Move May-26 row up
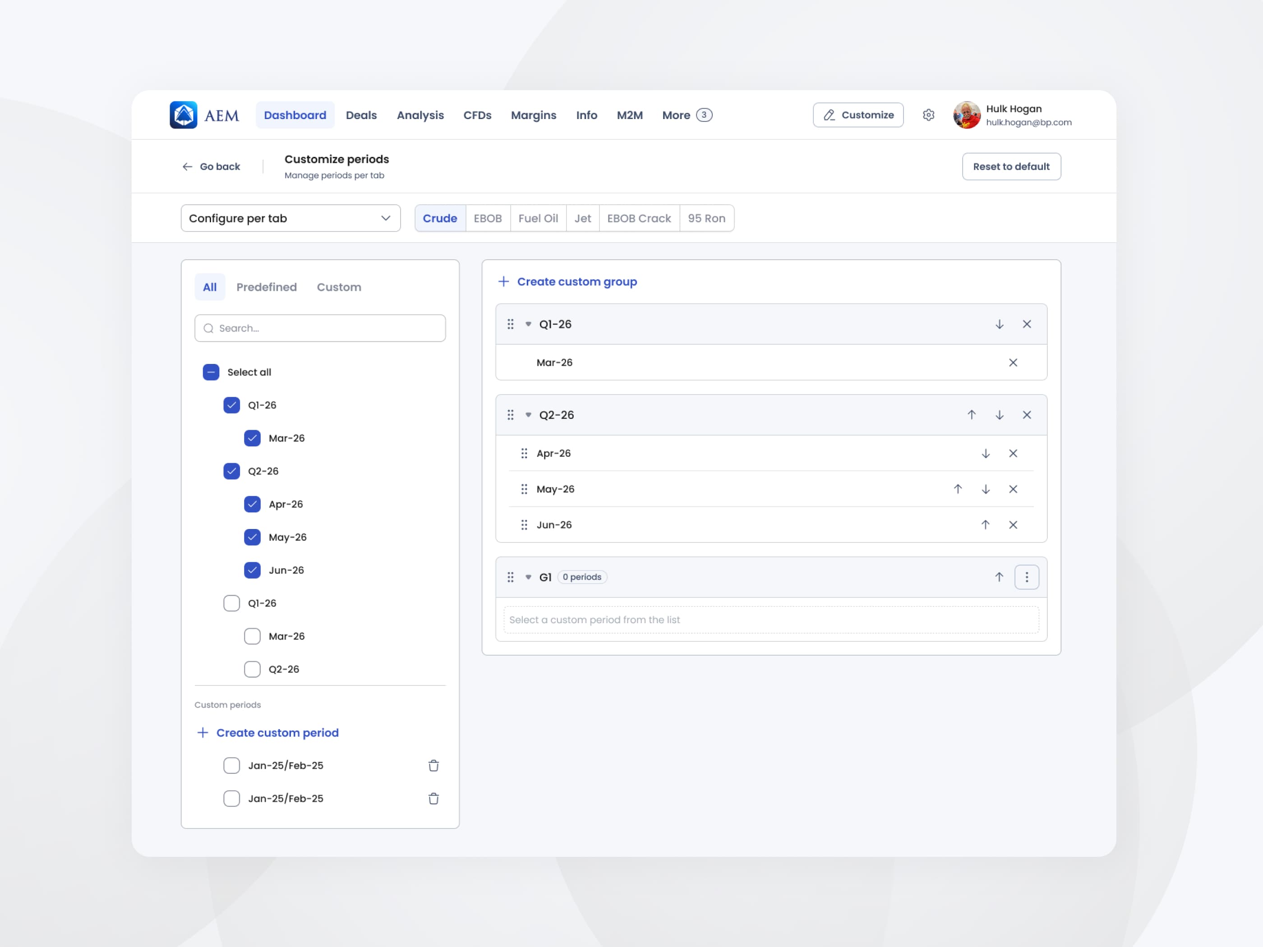Viewport: 1263px width, 947px height. tap(958, 489)
